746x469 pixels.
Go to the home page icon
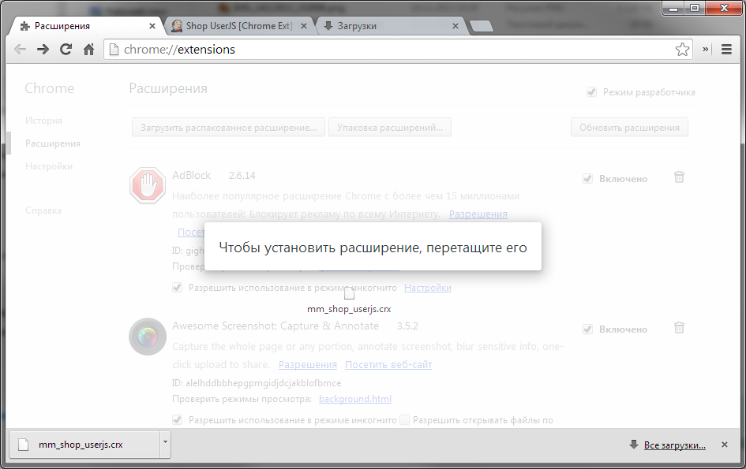point(88,50)
